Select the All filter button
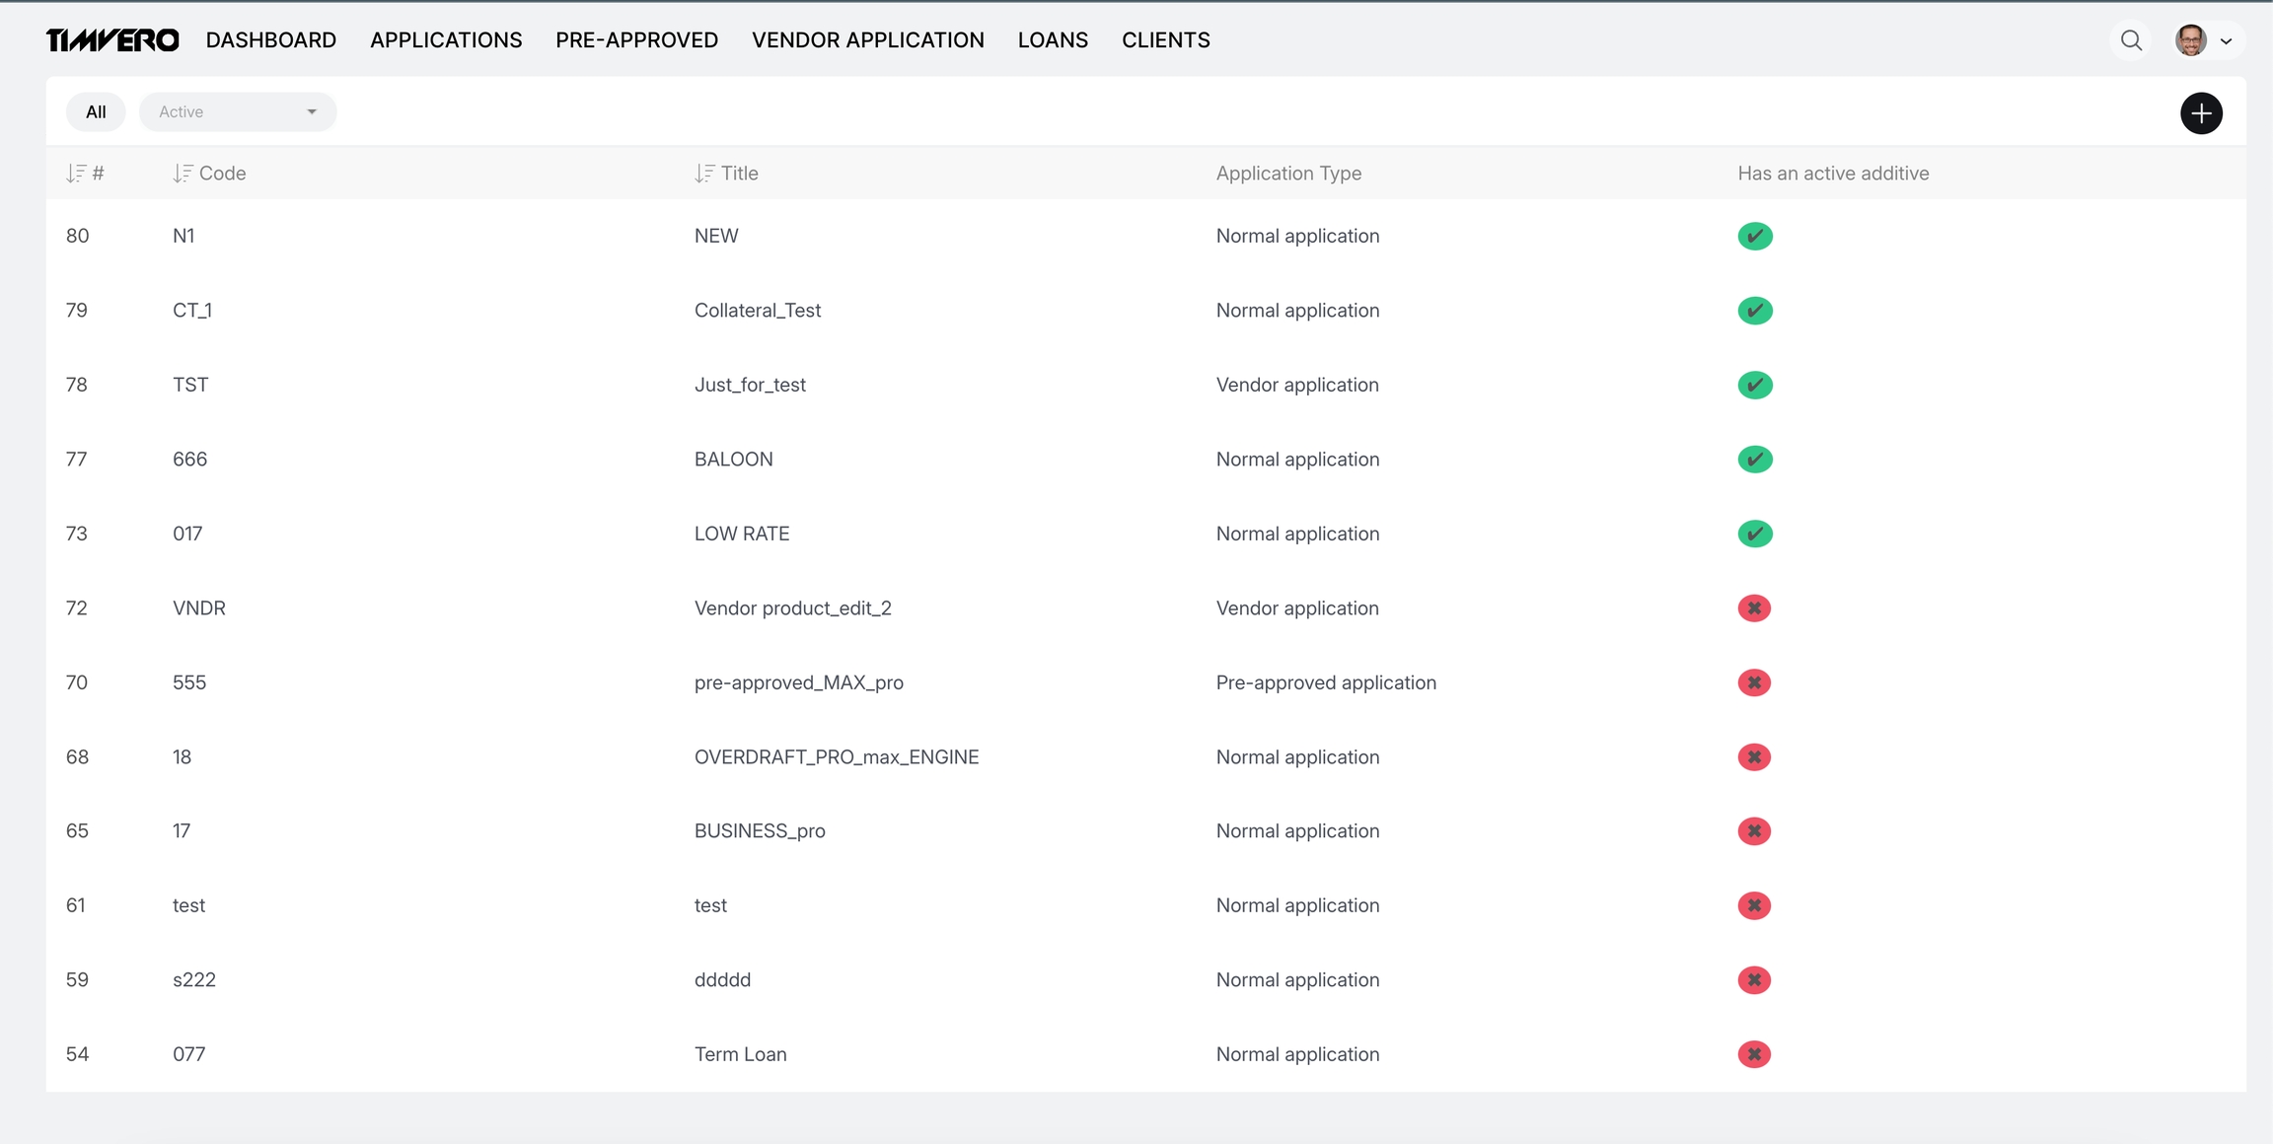Viewport: 2273px width, 1144px height. (x=96, y=112)
